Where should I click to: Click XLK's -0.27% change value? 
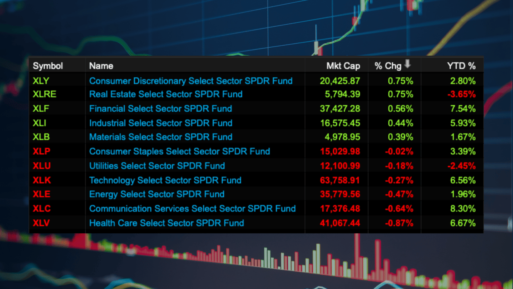[399, 180]
